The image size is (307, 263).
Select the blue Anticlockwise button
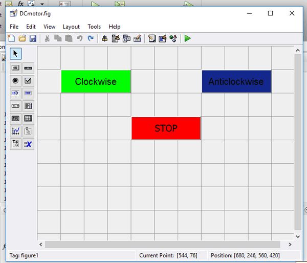[236, 81]
